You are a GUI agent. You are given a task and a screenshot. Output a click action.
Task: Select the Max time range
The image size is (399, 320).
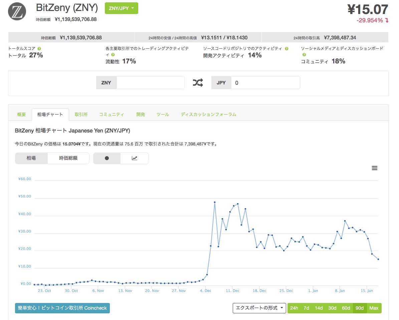pyautogui.click(x=374, y=308)
